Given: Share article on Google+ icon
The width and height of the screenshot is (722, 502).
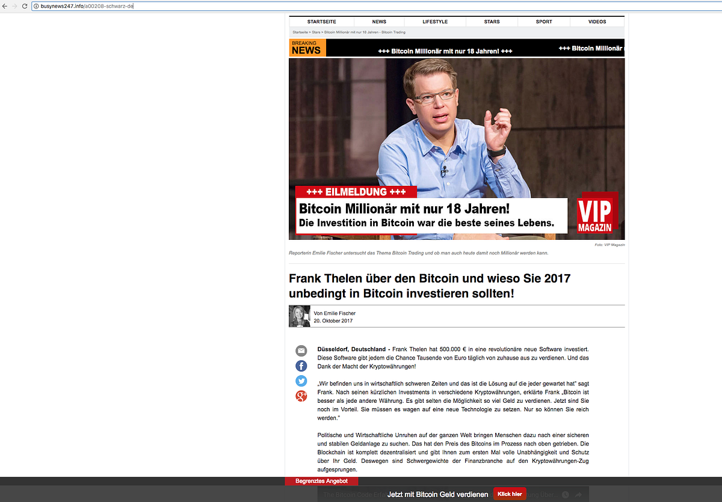Looking at the screenshot, I should 301,396.
